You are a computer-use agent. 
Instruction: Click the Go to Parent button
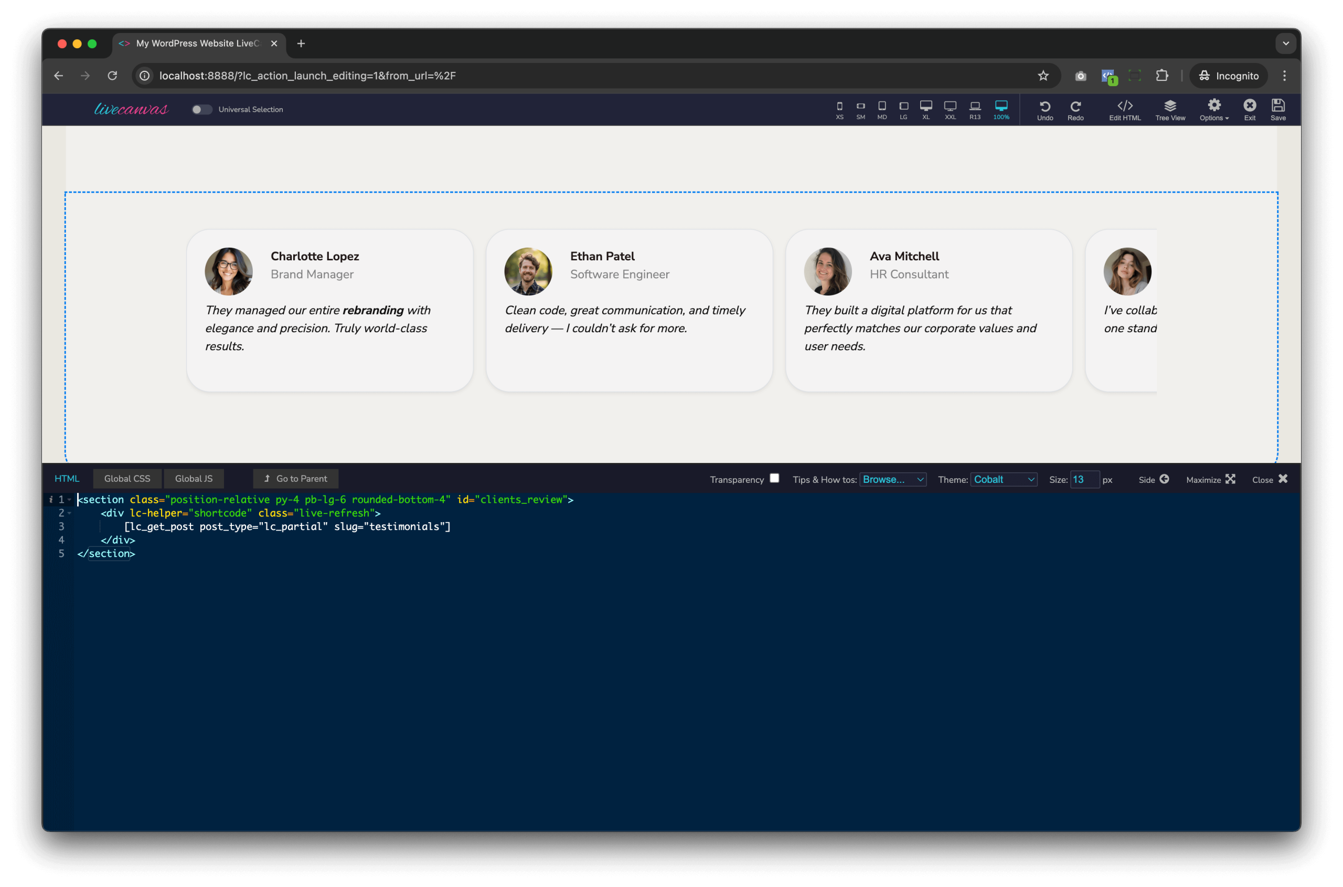[295, 479]
